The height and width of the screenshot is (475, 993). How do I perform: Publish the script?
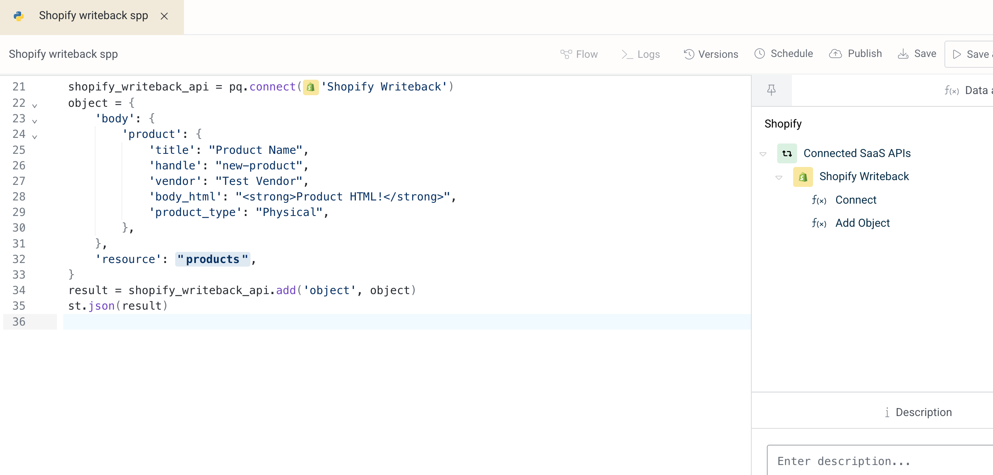tap(855, 54)
